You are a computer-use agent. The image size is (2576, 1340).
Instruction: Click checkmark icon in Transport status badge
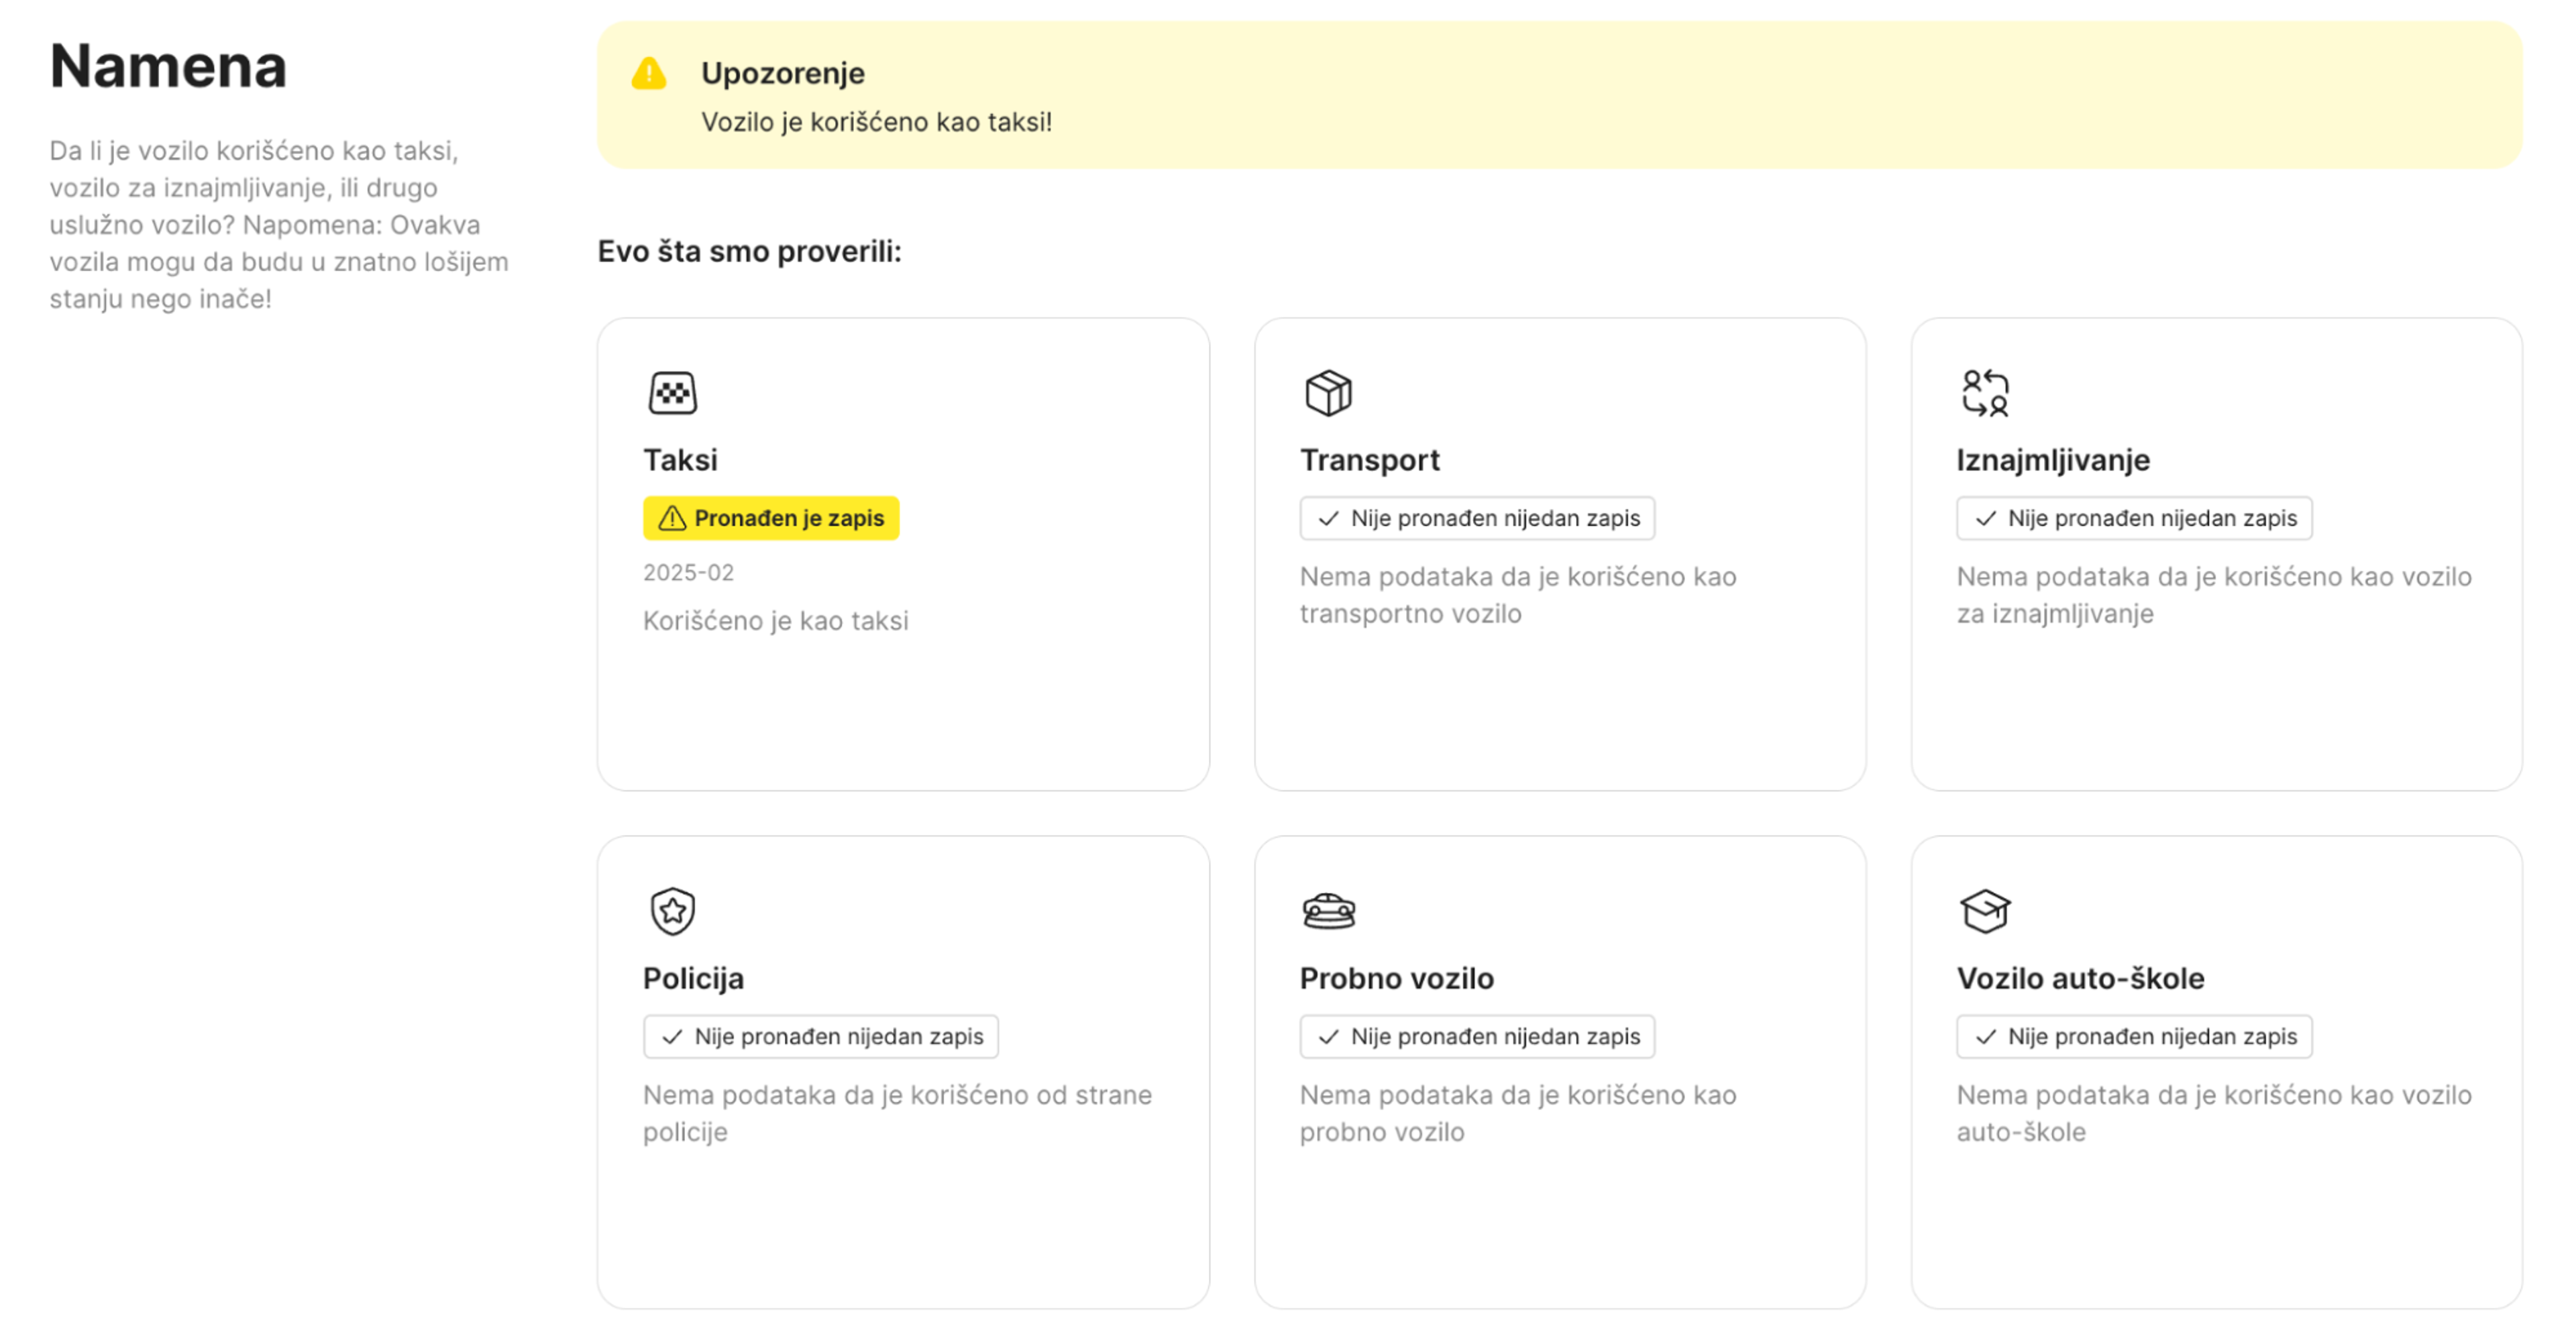tap(1328, 518)
